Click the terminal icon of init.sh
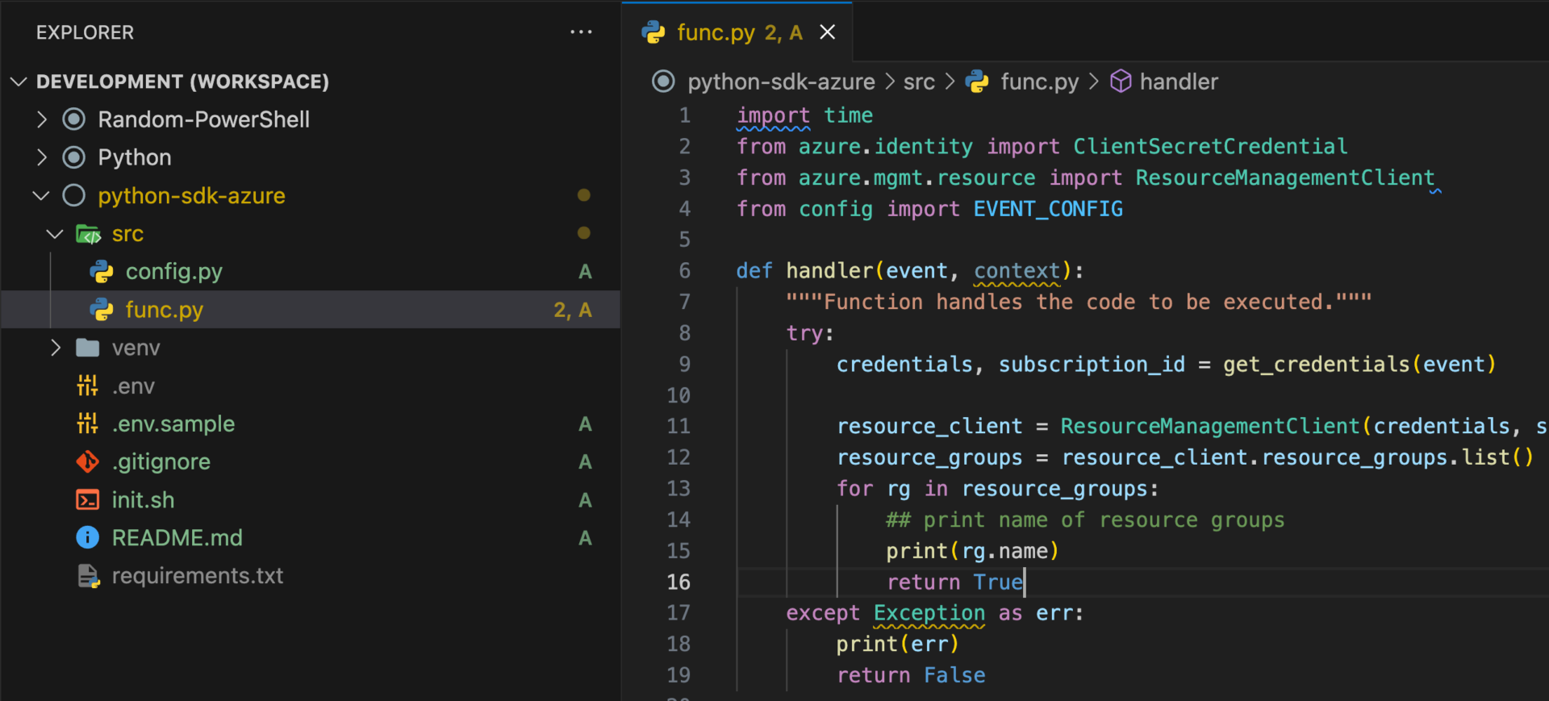 (x=87, y=500)
